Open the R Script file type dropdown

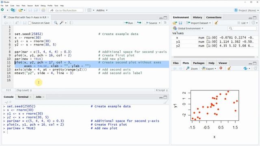[162, 90]
